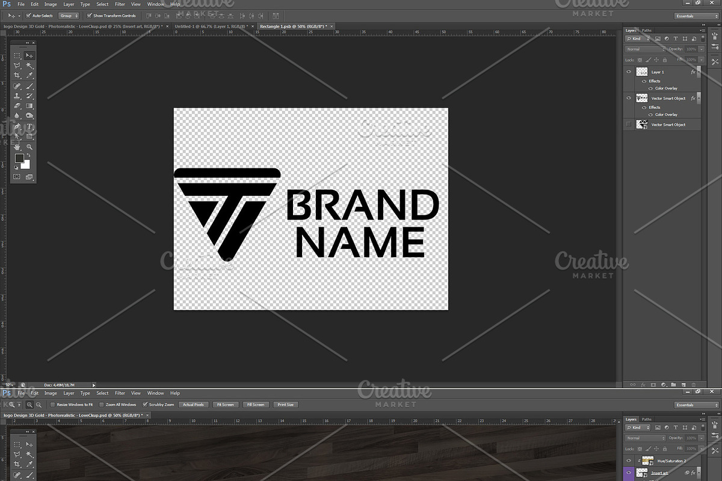Swap foreground and background colors

tap(29, 155)
